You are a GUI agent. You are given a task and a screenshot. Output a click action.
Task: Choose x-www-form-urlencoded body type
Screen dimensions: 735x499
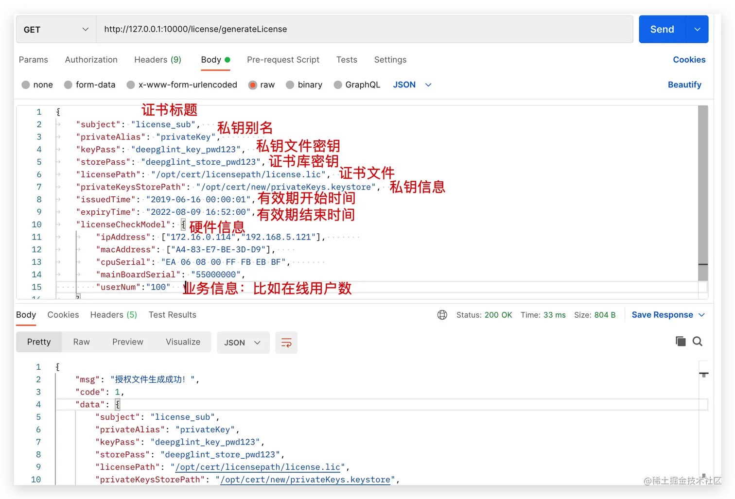182,85
